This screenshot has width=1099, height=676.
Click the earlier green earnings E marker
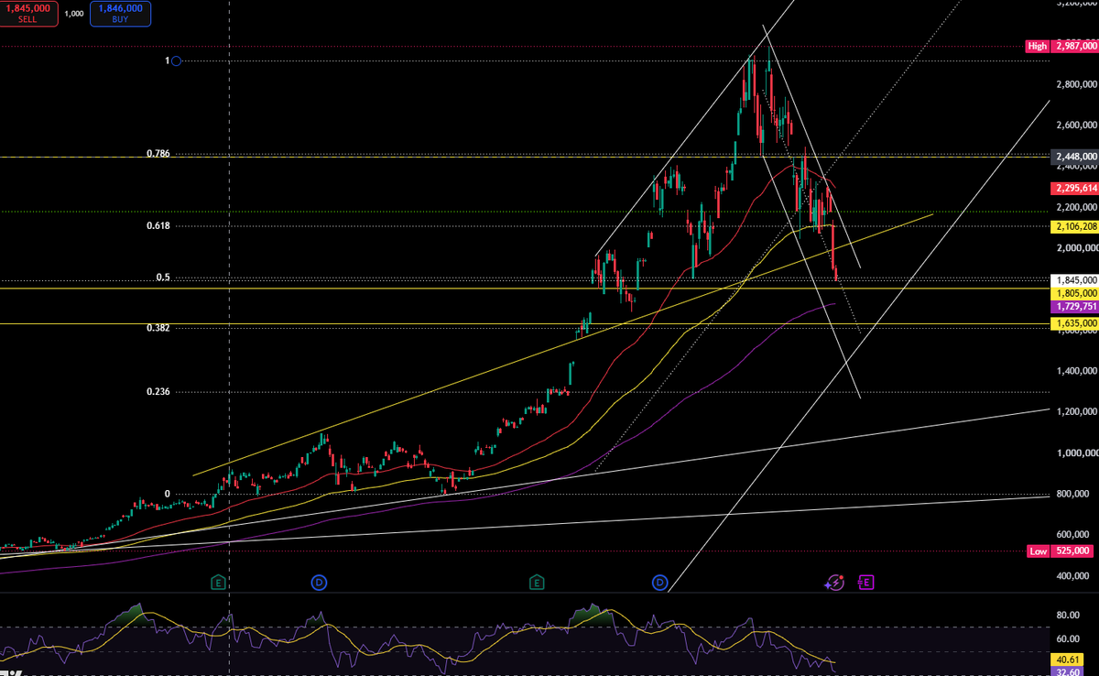pos(218,582)
